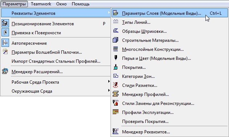This screenshot has height=137, width=229.
Task: Click the attribute manager icon
Action: 116,131
